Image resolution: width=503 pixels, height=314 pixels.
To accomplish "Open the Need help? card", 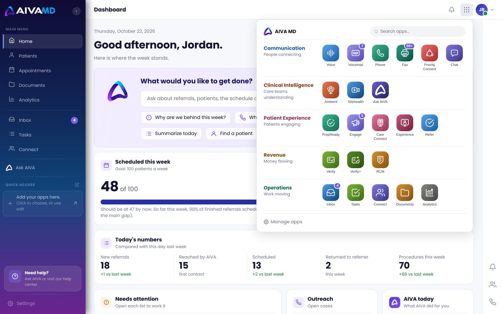I will click(43, 278).
